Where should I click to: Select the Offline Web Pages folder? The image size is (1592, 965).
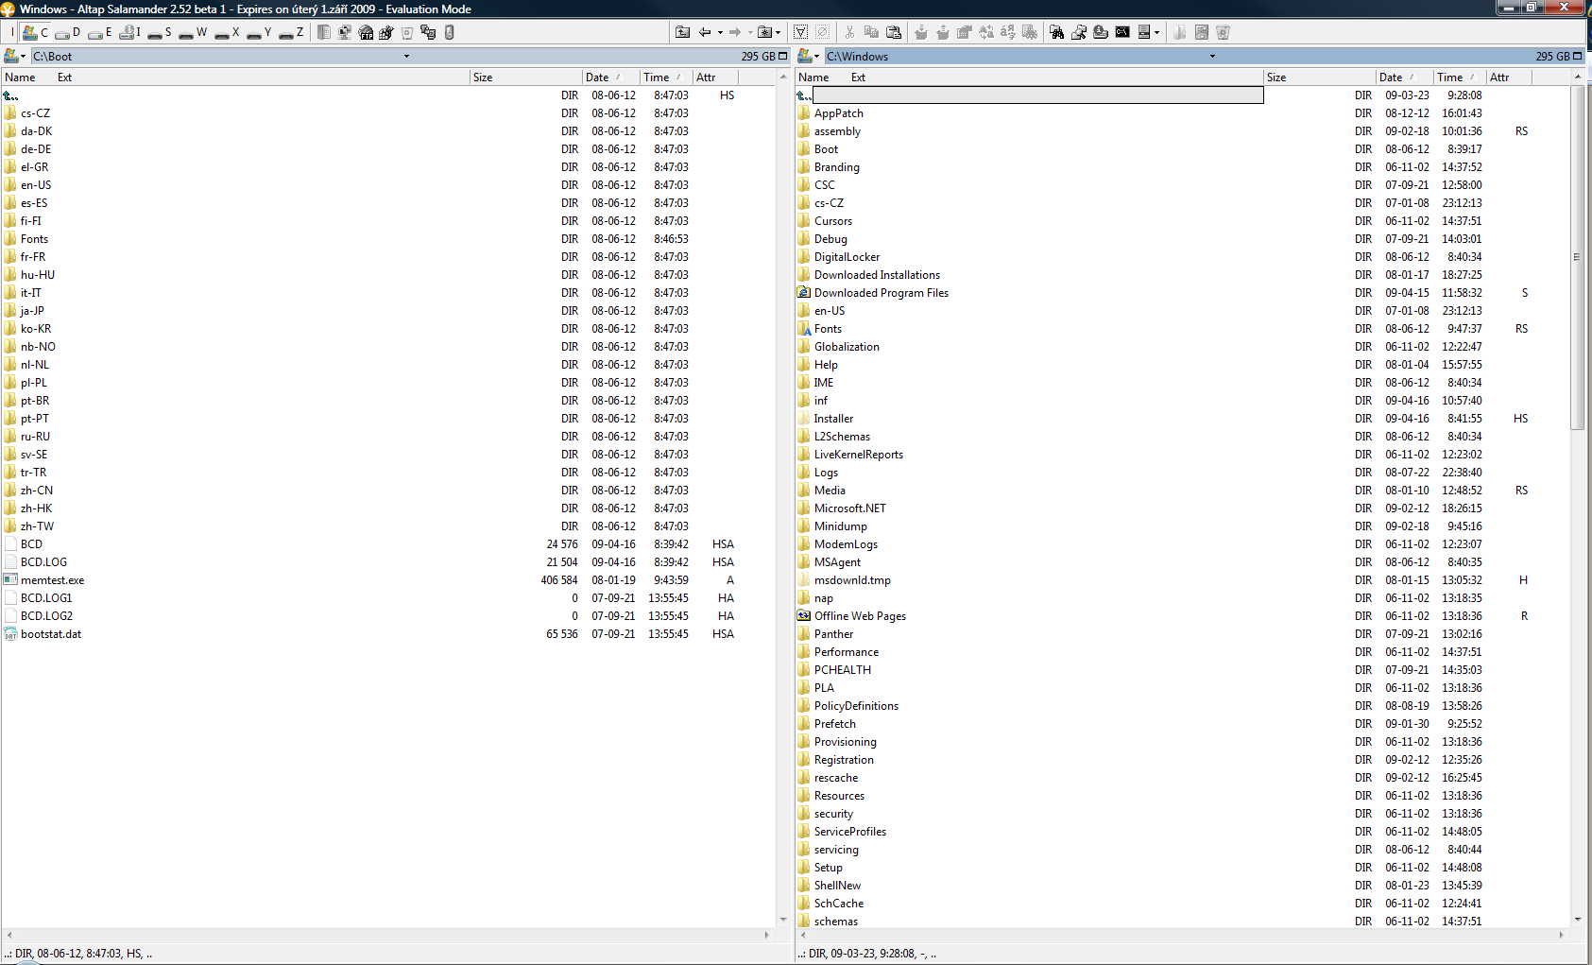point(860,616)
